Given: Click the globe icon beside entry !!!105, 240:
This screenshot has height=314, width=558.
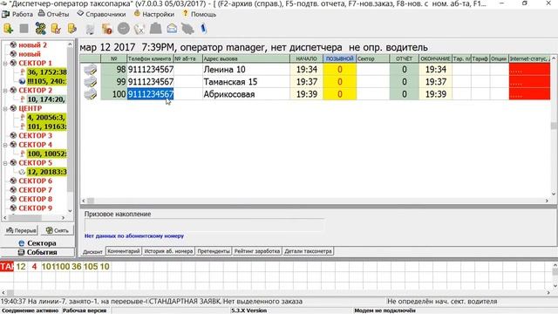Looking at the screenshot, I should pyautogui.click(x=23, y=81).
